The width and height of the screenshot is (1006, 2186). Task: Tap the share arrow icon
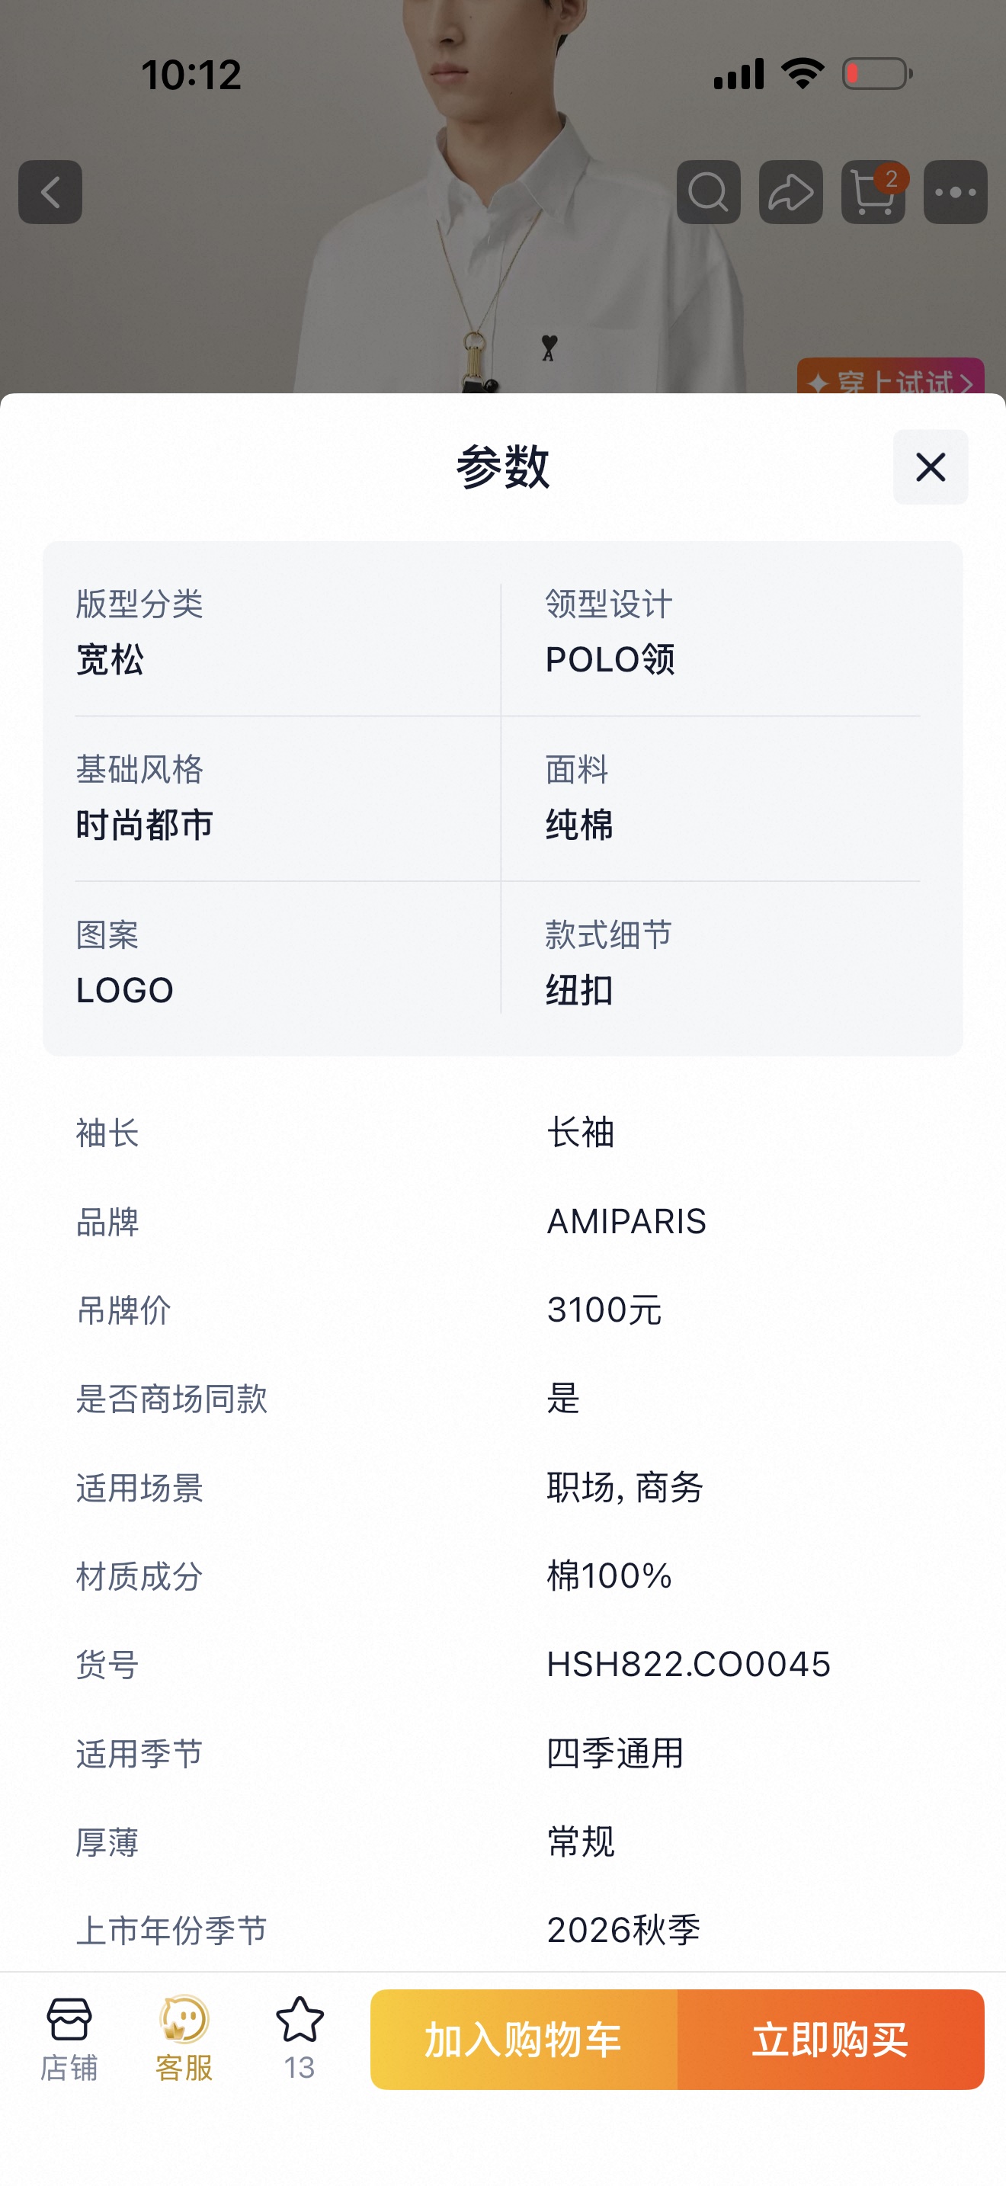[790, 192]
